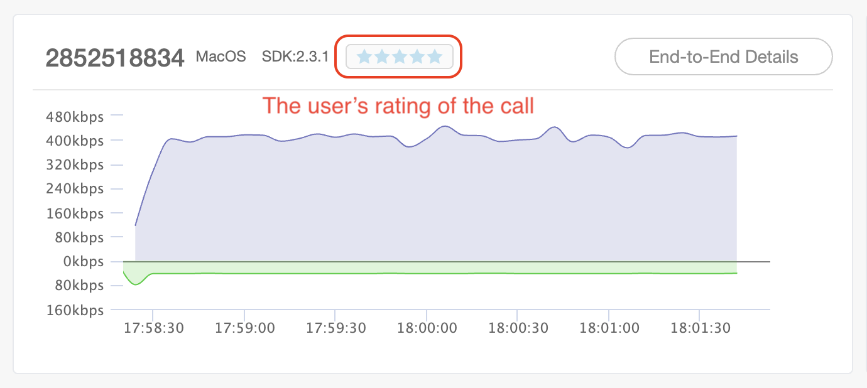Open the End-to-End Details button
Image resolution: width=867 pixels, height=388 pixels.
pos(723,57)
